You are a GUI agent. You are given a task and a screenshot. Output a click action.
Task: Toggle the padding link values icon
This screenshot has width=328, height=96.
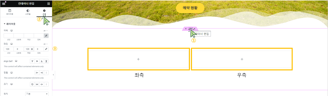pos(46,49)
